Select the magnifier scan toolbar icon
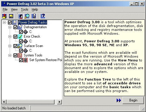The height and width of the screenshot is (112, 146). tap(27, 16)
